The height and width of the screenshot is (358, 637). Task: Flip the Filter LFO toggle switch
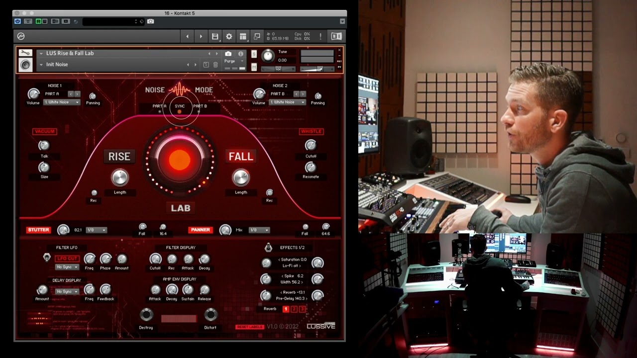[x=47, y=258]
